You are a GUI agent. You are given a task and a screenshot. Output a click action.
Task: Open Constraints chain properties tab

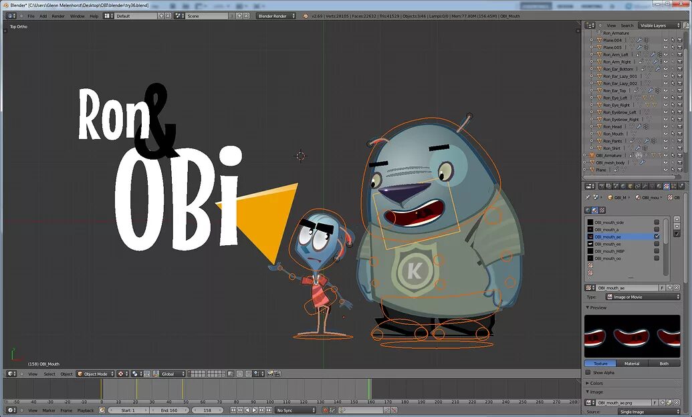point(638,186)
